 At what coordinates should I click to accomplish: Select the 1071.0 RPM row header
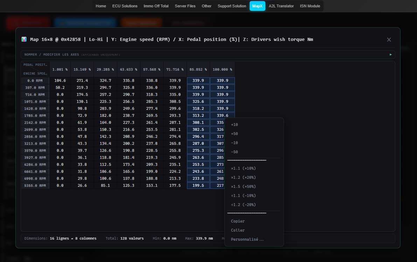tap(35, 101)
